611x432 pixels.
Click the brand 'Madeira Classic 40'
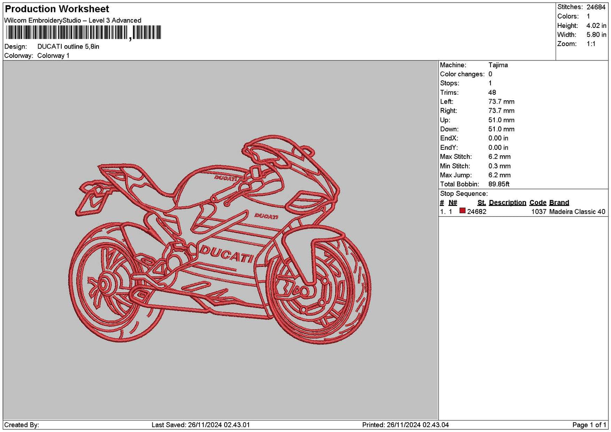[x=577, y=212]
